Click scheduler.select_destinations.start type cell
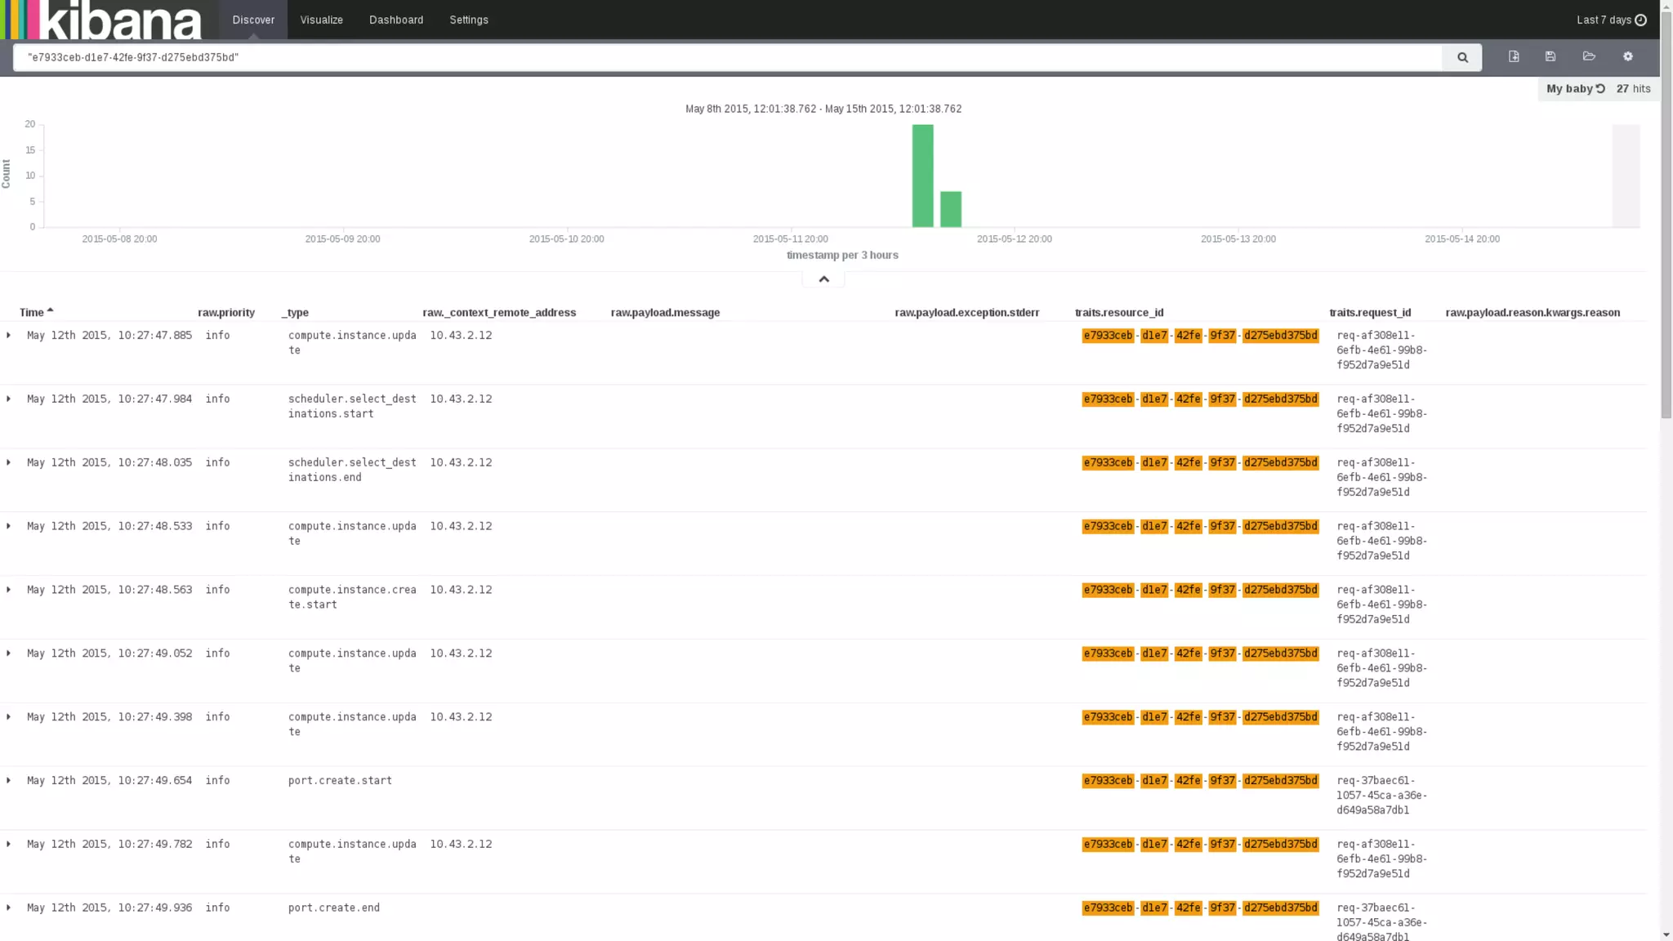The image size is (1673, 941). 352,406
